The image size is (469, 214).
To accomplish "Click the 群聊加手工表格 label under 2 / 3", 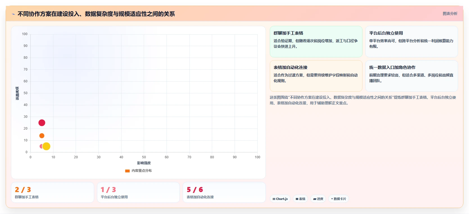I will (27, 197).
